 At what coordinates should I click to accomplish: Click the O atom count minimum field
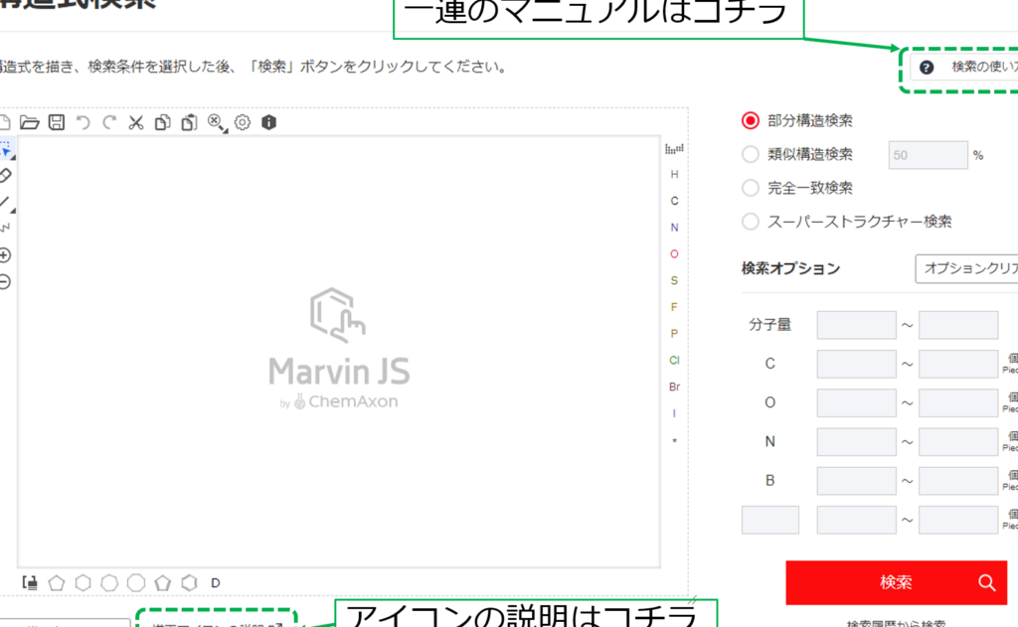point(856,402)
